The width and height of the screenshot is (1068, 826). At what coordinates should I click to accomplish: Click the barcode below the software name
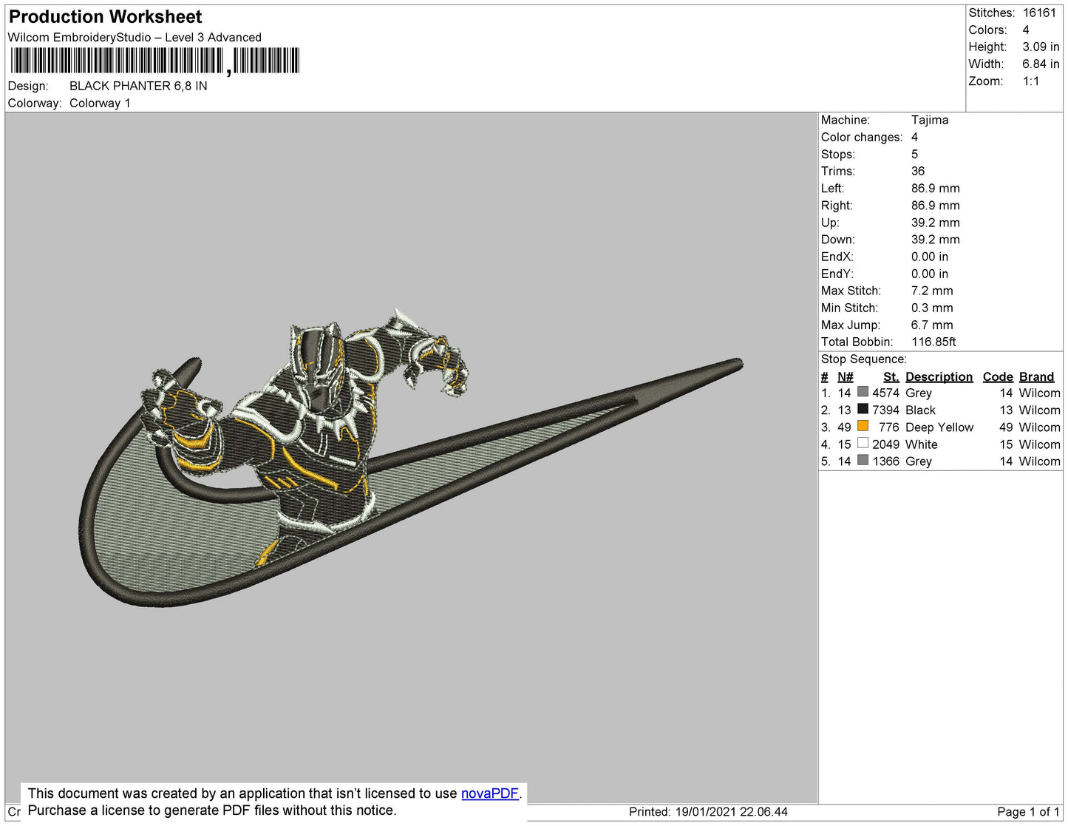[154, 61]
